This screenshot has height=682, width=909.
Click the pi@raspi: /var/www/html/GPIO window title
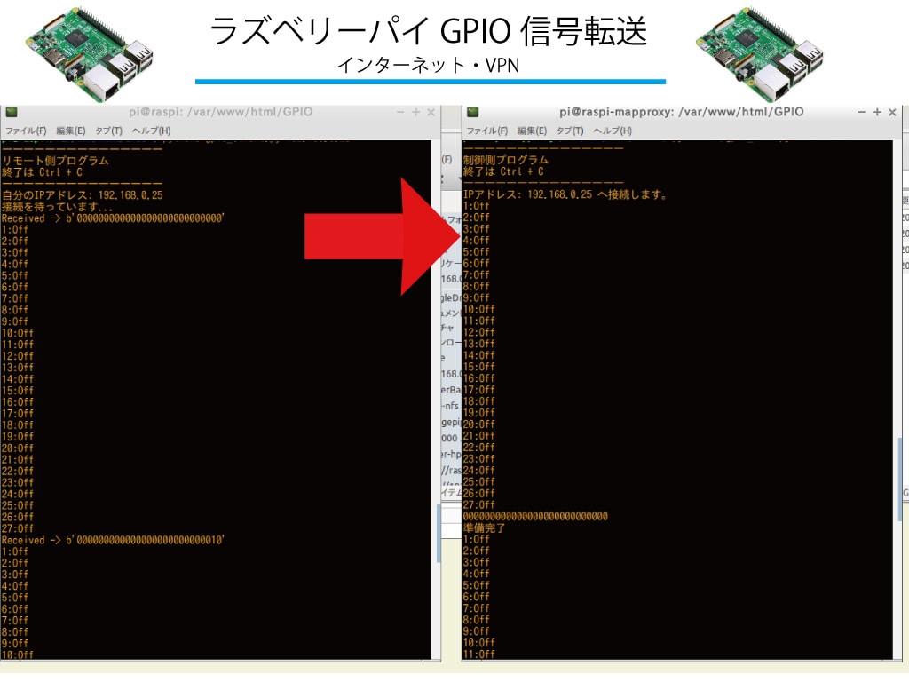pos(220,112)
